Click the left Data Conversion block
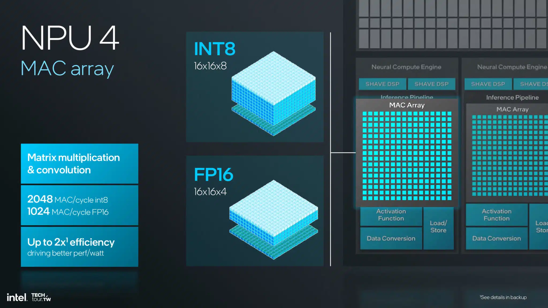 coord(391,238)
